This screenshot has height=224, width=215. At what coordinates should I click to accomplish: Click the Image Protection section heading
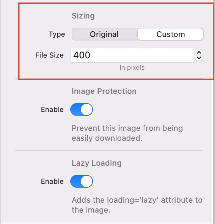coord(104,91)
